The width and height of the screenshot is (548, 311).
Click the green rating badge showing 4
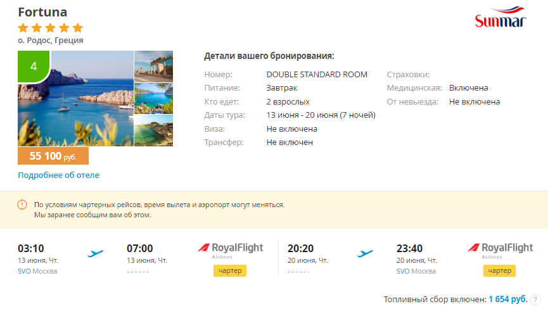34,67
